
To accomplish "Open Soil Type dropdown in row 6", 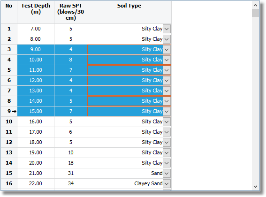I will tap(167, 80).
